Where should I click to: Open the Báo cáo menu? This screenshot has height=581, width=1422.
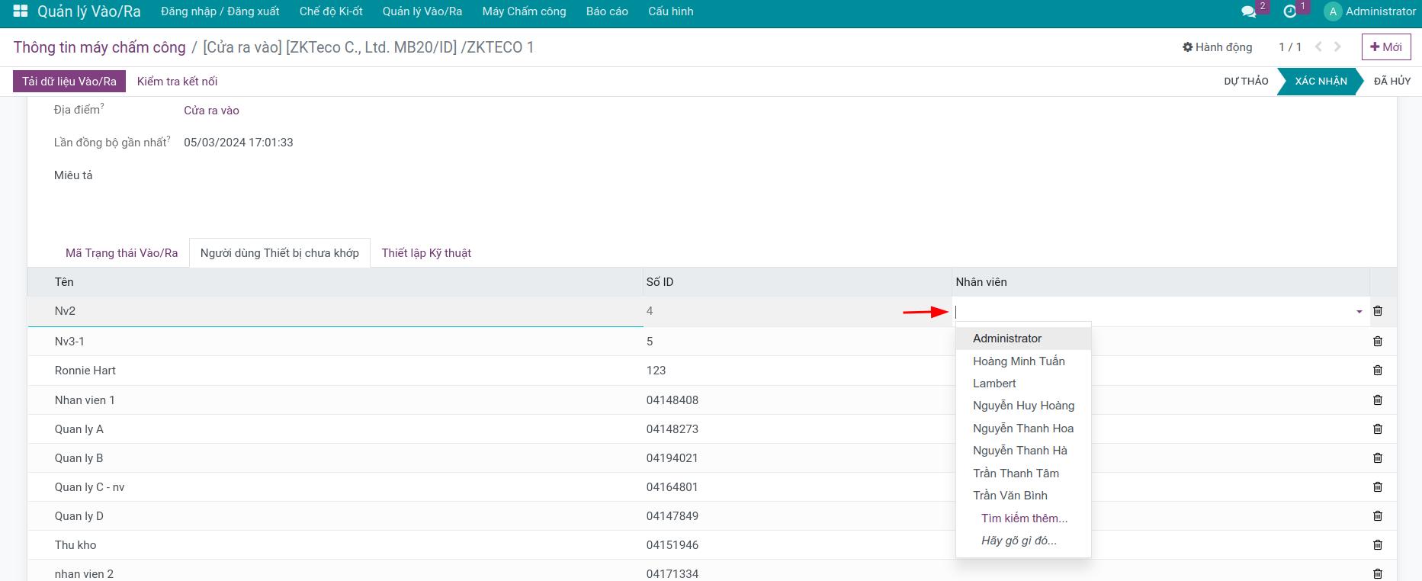pos(607,11)
